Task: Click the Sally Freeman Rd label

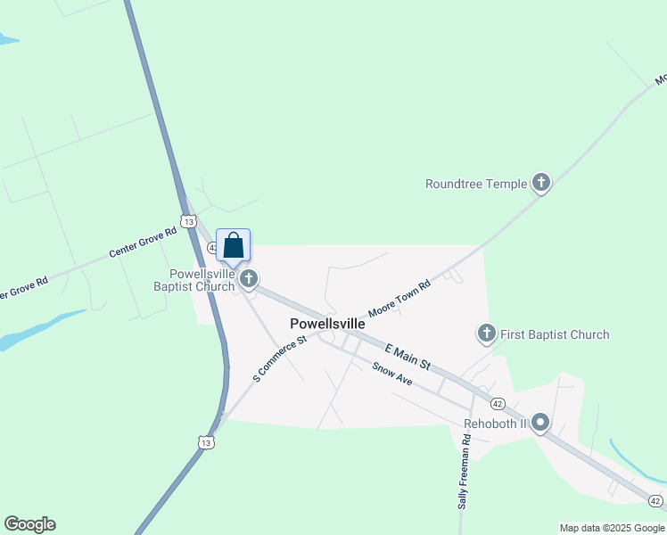Action: pyautogui.click(x=464, y=472)
